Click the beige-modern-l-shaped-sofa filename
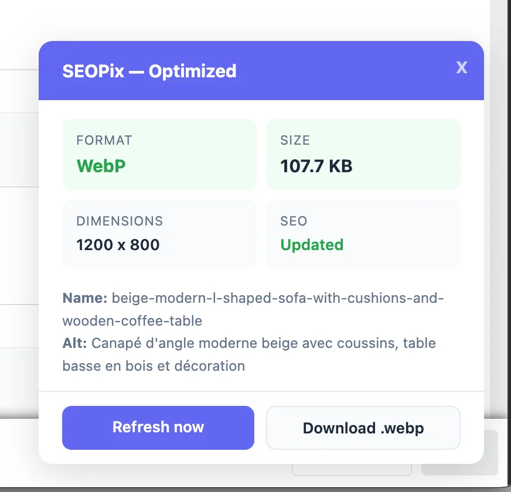 (277, 298)
